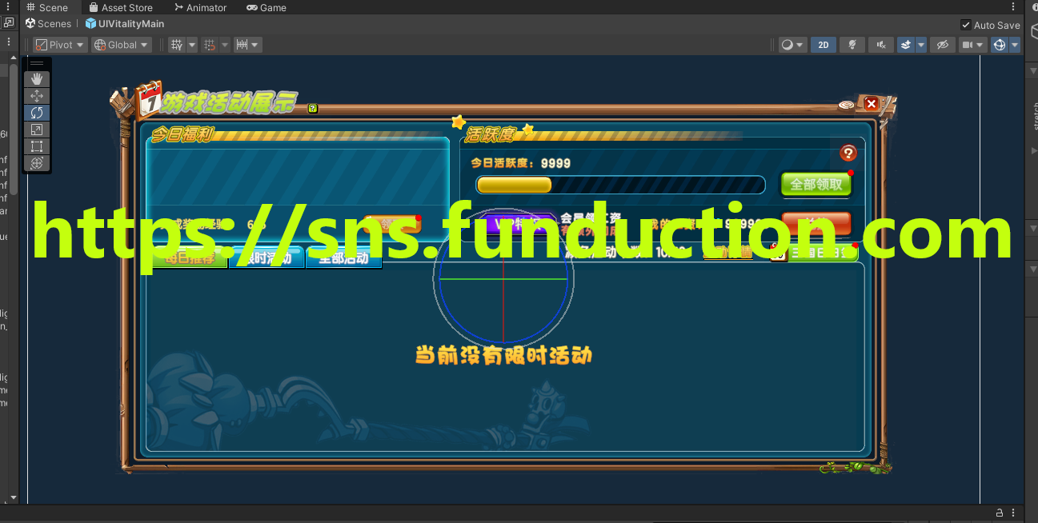Open the bottom panel three-dot menu
This screenshot has width=1038, height=523.
point(1013,513)
